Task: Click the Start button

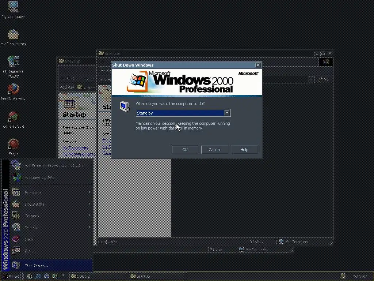Action: pyautogui.click(x=11, y=277)
